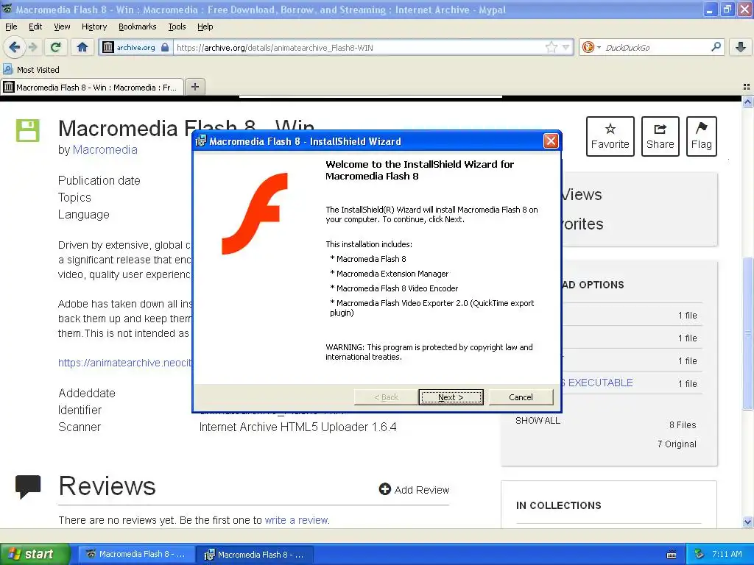The height and width of the screenshot is (565, 754).
Task: Click the Favorite star button
Action: tap(610, 136)
